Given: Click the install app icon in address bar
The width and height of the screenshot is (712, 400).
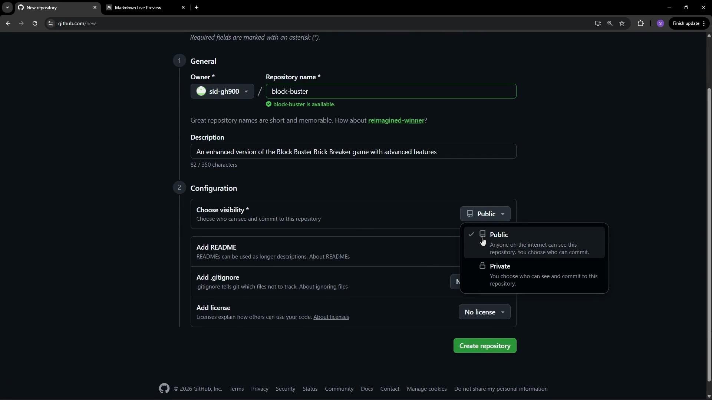Looking at the screenshot, I should (598, 23).
